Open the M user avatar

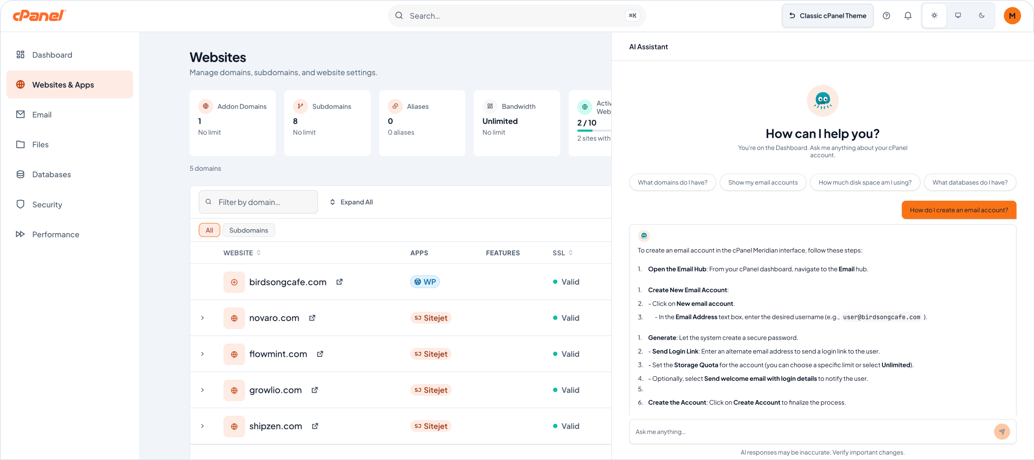click(x=1012, y=16)
